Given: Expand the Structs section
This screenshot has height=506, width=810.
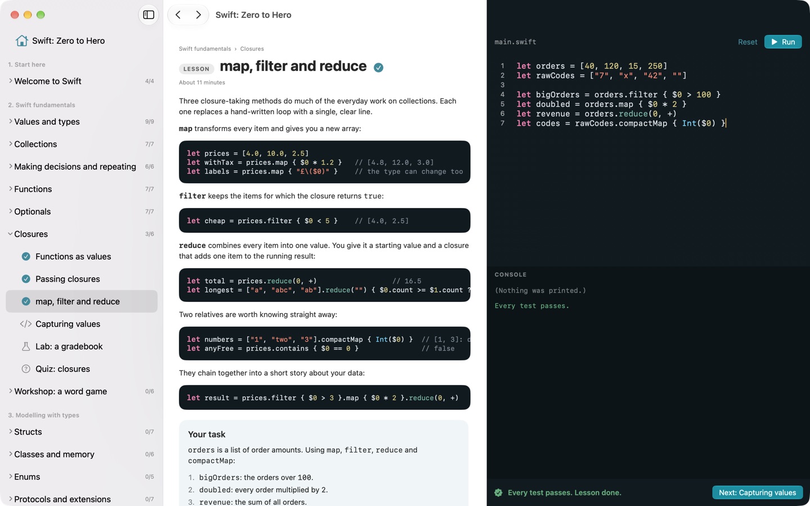Looking at the screenshot, I should pos(10,432).
